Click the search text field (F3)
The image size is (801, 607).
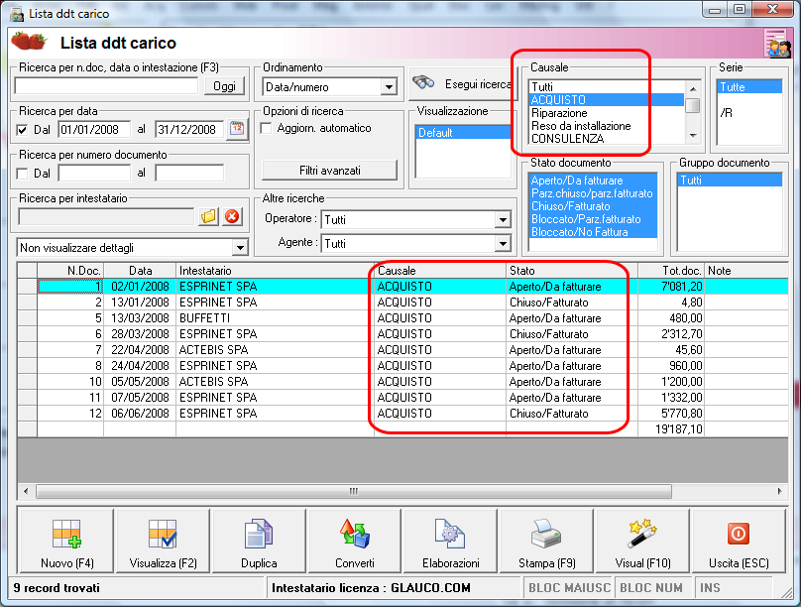(106, 86)
